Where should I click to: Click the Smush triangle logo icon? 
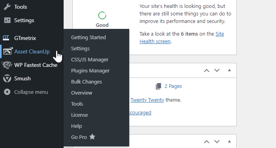[x=7, y=78]
